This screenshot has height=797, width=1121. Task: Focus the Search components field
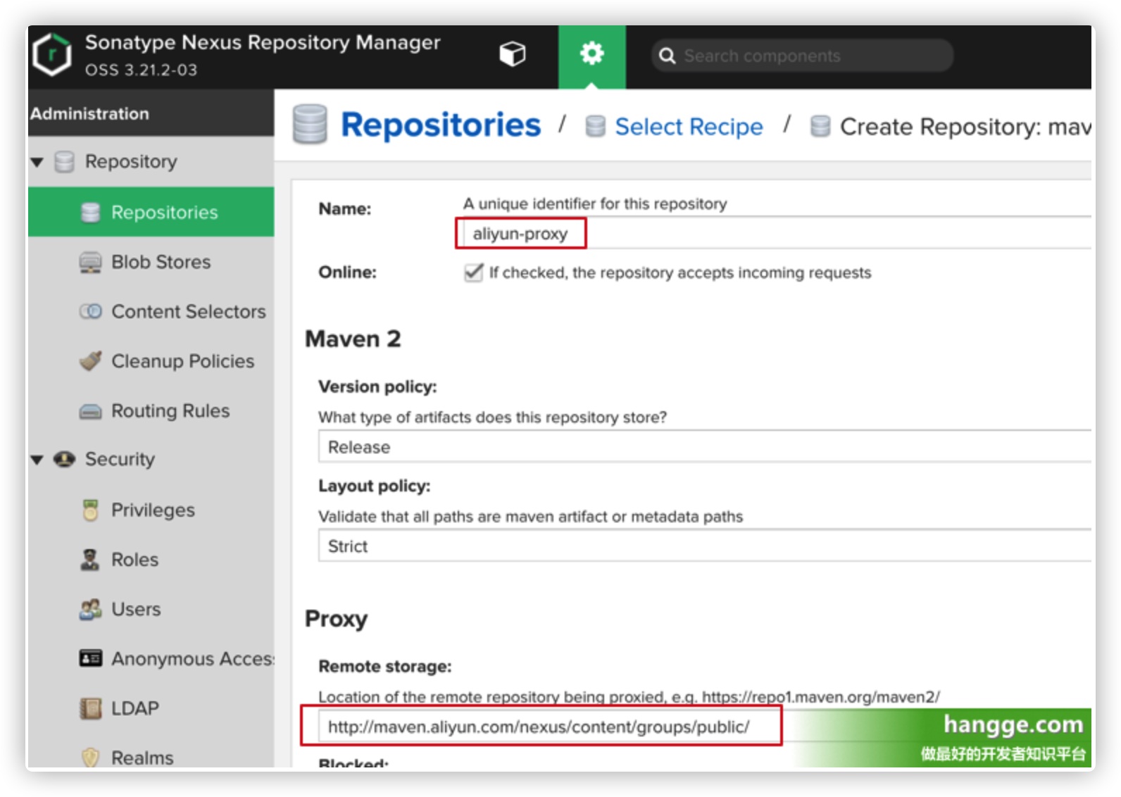coord(803,56)
